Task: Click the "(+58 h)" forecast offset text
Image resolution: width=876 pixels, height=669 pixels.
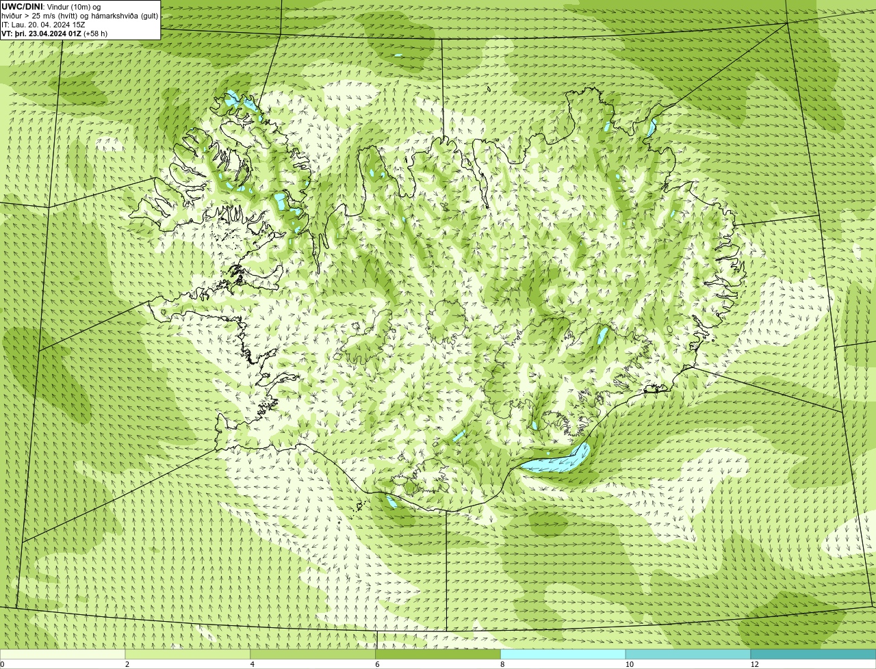Action: pyautogui.click(x=96, y=34)
